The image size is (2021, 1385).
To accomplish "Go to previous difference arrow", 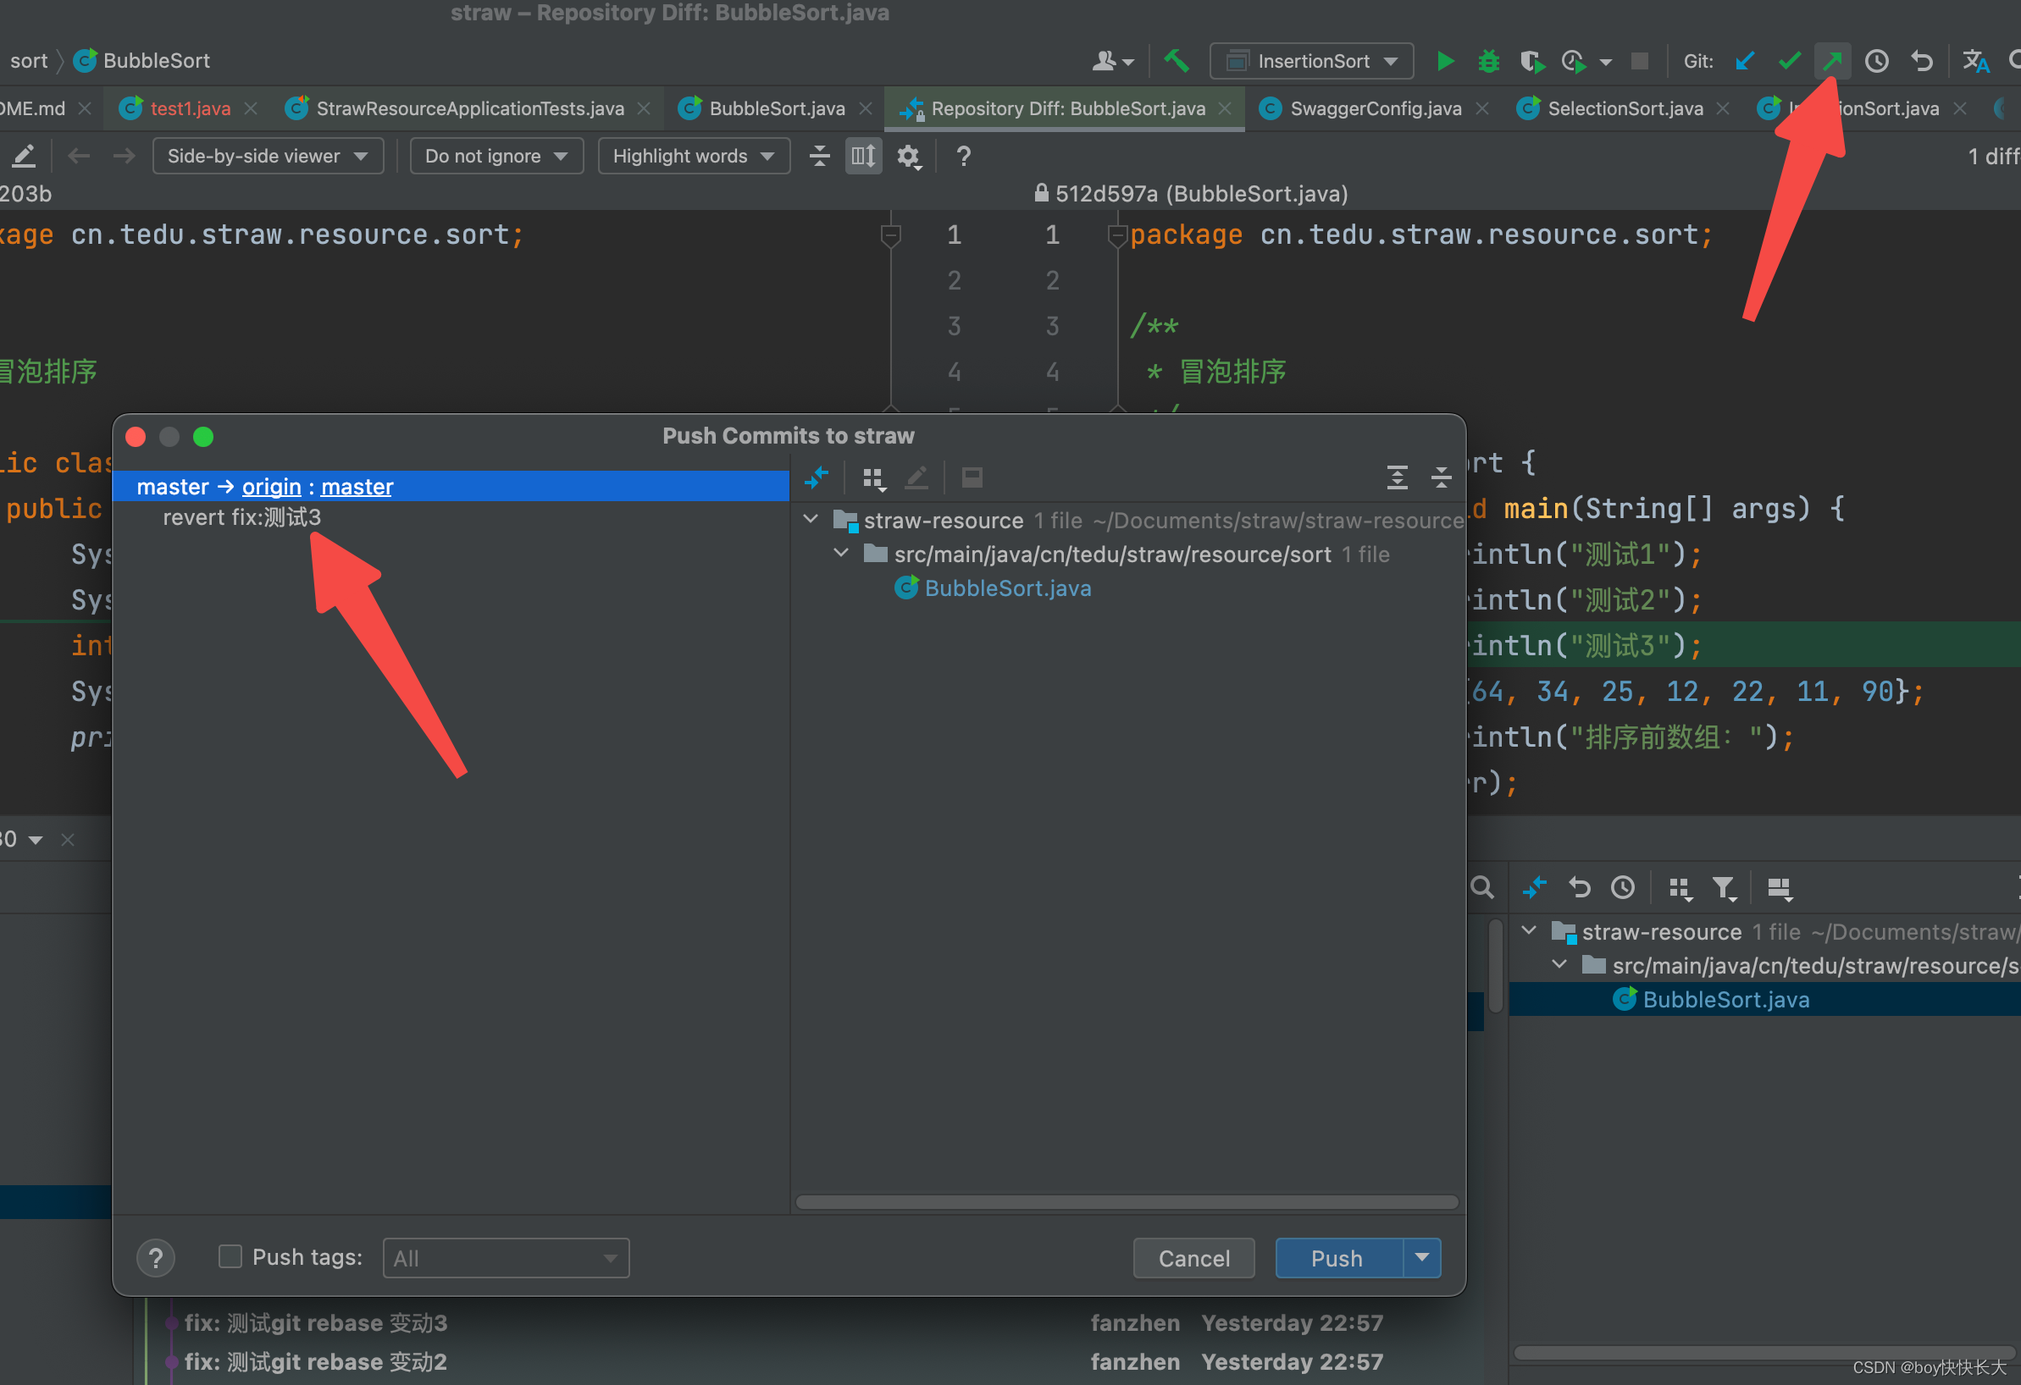I will 79,156.
